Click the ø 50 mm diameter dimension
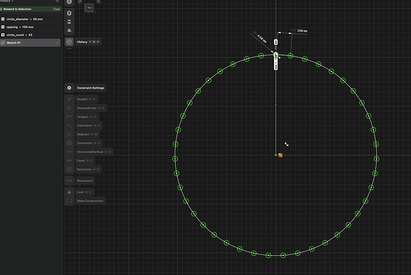Viewport: 411px width, 275px height. [x=261, y=39]
